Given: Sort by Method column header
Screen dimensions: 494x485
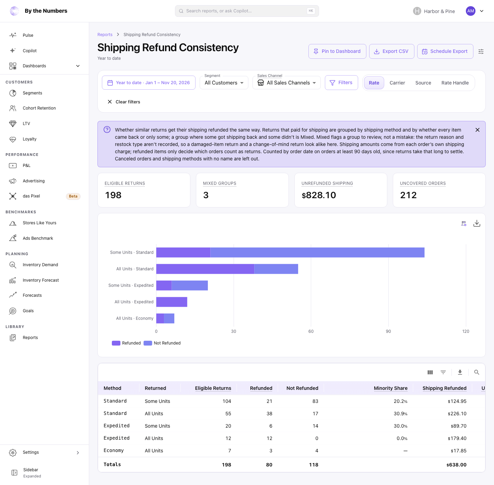Looking at the screenshot, I should pos(113,388).
